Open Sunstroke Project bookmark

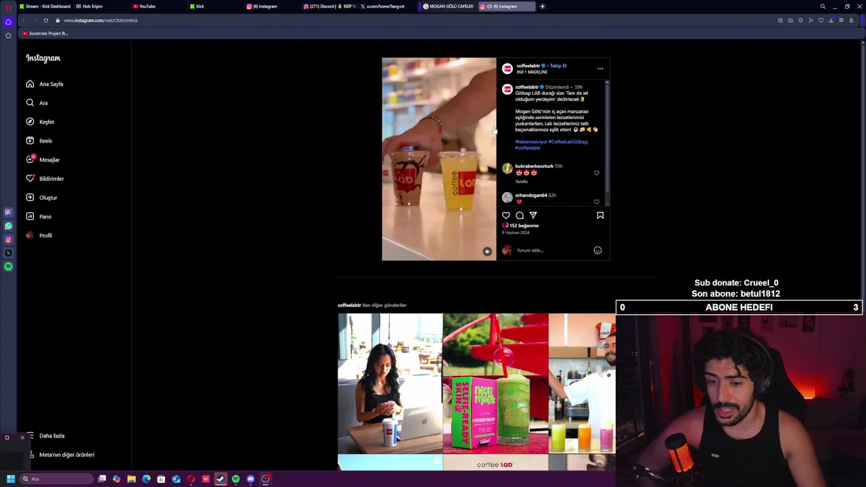[x=45, y=33]
